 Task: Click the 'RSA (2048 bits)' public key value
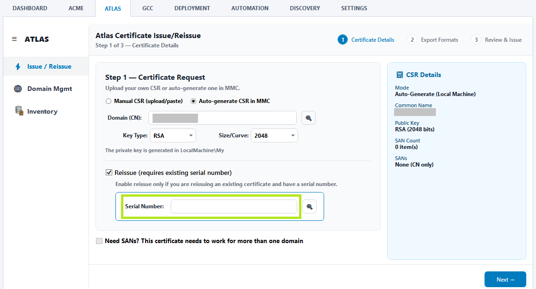click(415, 129)
